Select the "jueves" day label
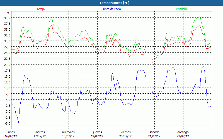 tap(97, 132)
